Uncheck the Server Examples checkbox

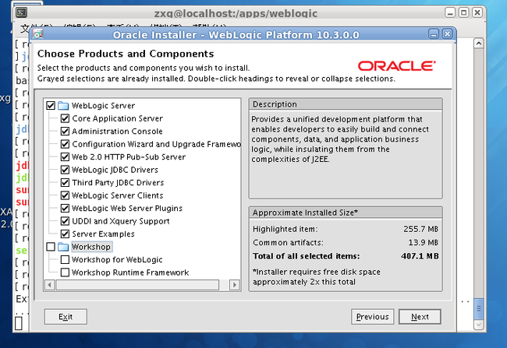(65, 234)
